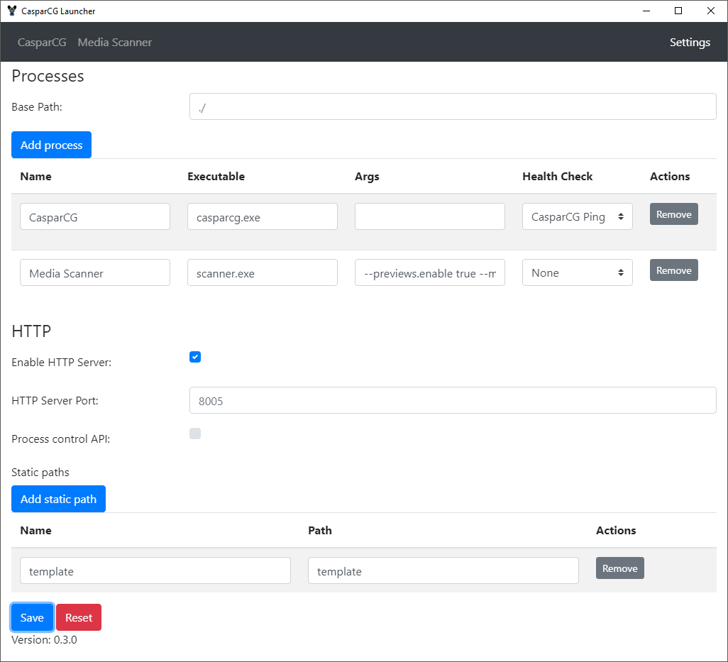
Task: Click the empty Args field for CasparCG
Action: point(430,217)
